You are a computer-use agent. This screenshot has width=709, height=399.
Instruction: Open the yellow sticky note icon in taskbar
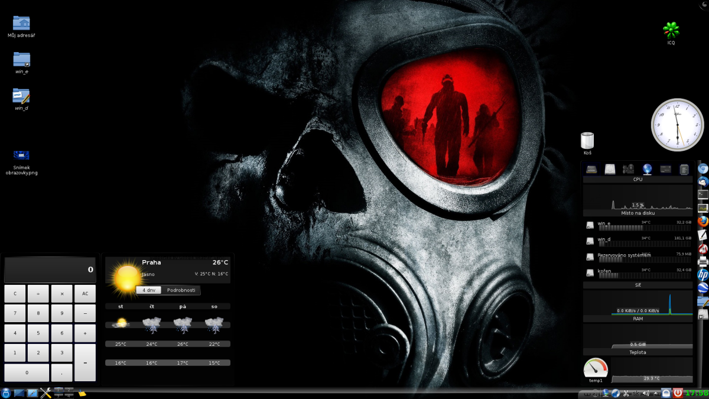coord(82,393)
